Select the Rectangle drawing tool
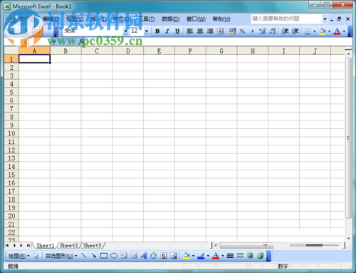Screen dimensions: 356x273 coord(104,256)
